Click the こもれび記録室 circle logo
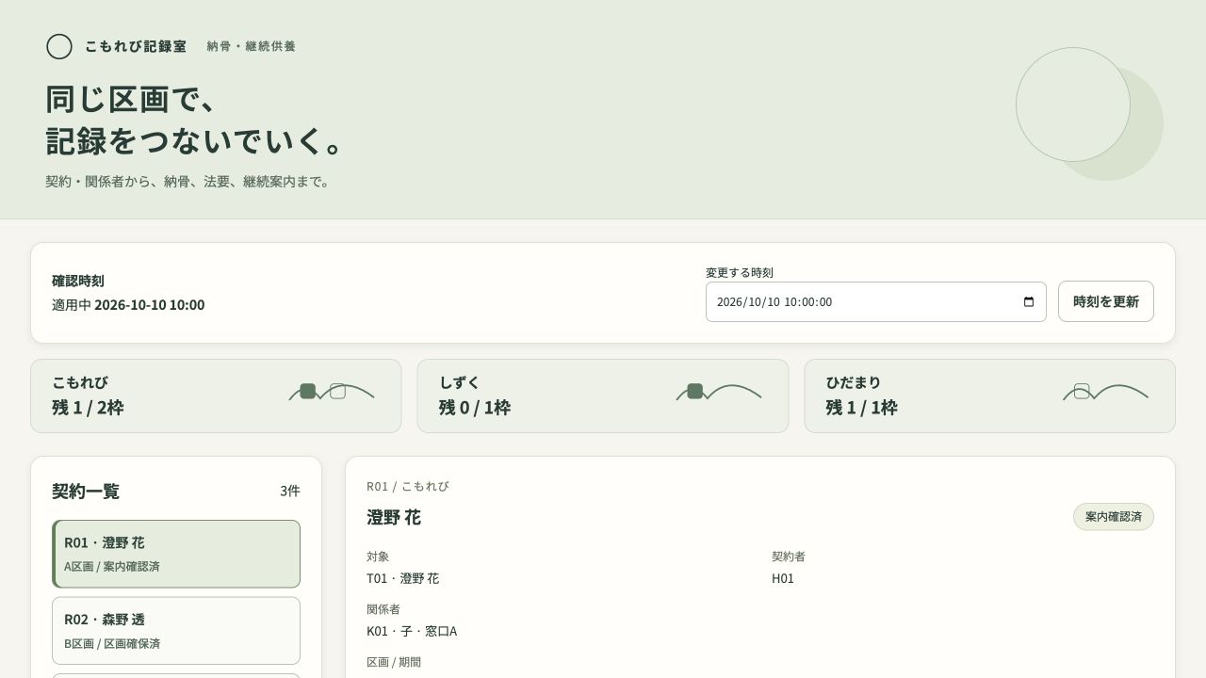This screenshot has width=1206, height=678. pyautogui.click(x=59, y=46)
